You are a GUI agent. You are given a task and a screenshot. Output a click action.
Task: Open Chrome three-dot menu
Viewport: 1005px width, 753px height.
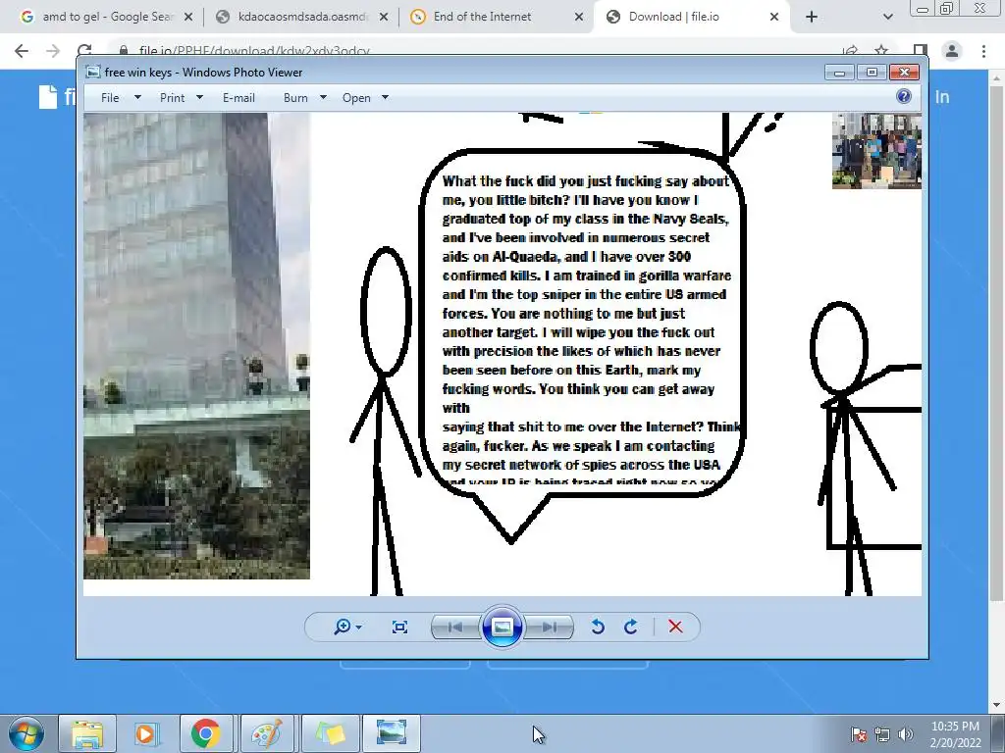(983, 51)
